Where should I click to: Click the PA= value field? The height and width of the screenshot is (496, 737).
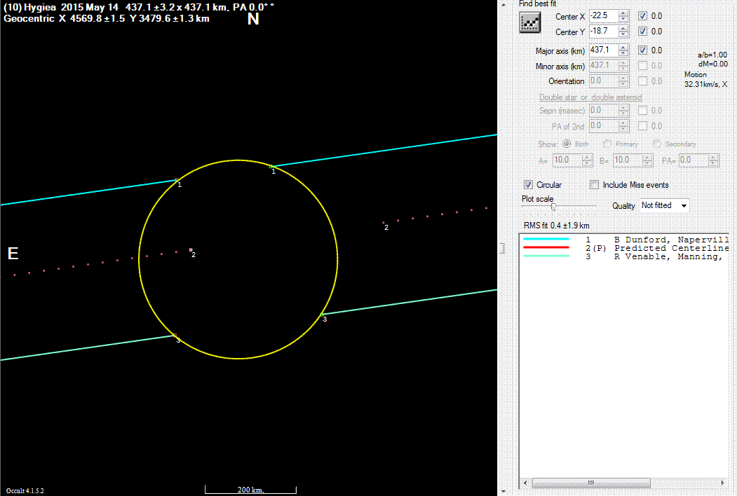click(694, 160)
